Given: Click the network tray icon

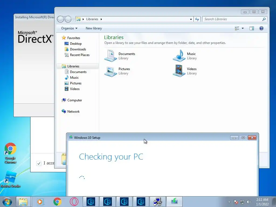Looking at the screenshot, I should pos(242,202).
